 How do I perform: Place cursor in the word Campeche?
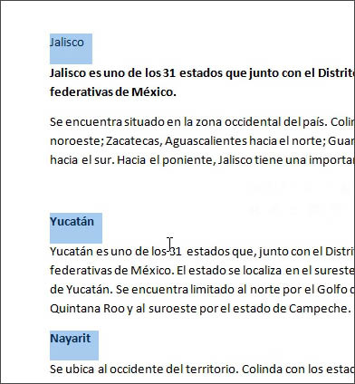coord(320,309)
